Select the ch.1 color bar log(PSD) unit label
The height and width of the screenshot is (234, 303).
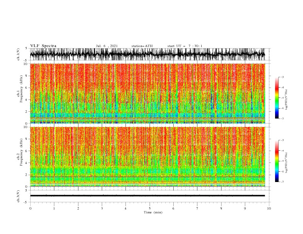coord(286,100)
